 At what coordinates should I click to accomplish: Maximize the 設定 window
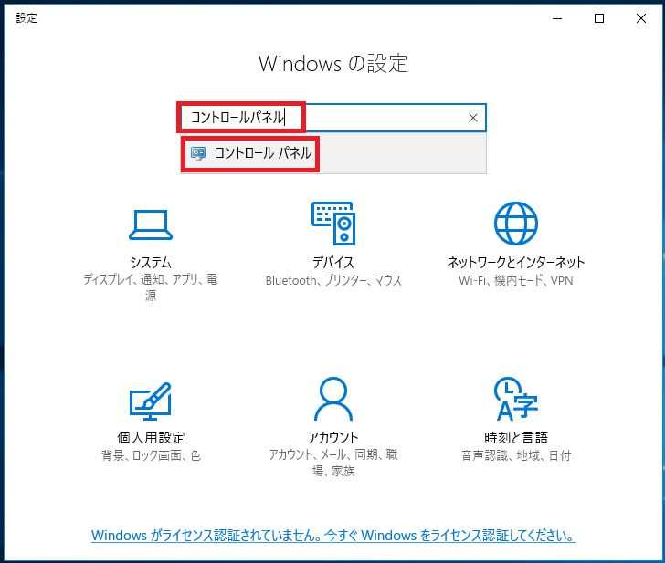(x=599, y=18)
